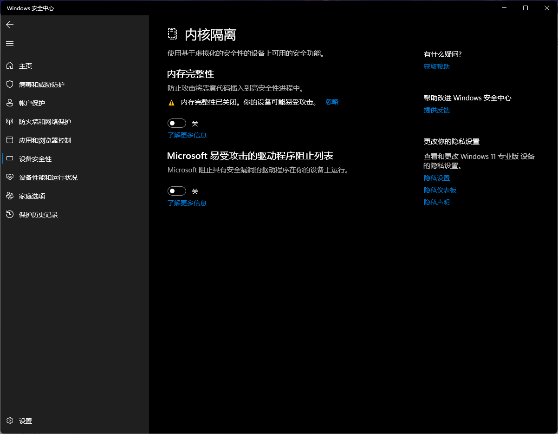Open 设备性能和运行状况 heart icon
This screenshot has width=558, height=434.
pos(10,178)
